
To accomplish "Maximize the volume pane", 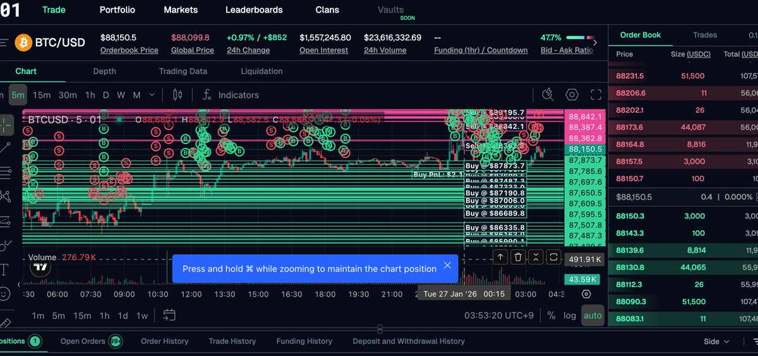I will click(x=553, y=257).
